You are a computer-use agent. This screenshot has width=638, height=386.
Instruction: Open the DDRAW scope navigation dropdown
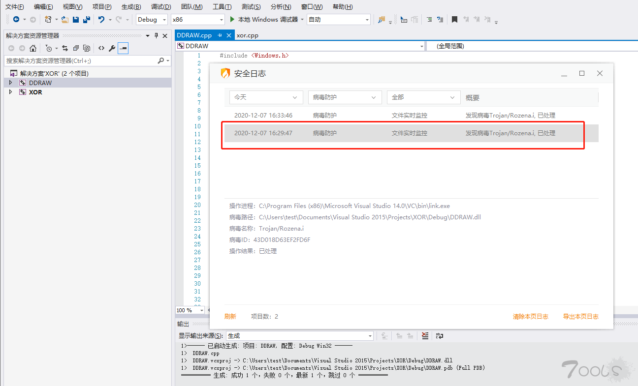click(300, 46)
